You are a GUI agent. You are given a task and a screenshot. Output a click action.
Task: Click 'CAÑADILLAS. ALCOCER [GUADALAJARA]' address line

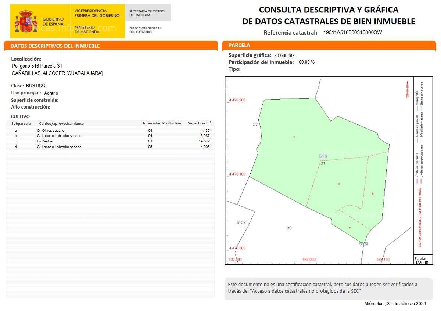[57, 73]
